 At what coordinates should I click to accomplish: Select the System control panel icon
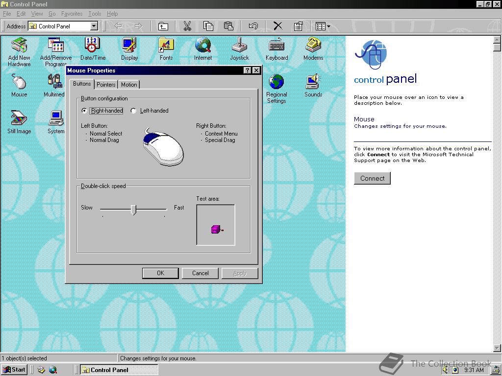click(56, 122)
